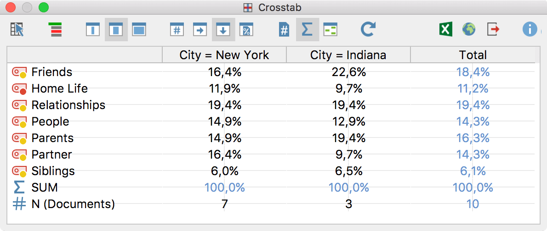
Task: Select the City = New York column header
Action: click(x=224, y=55)
